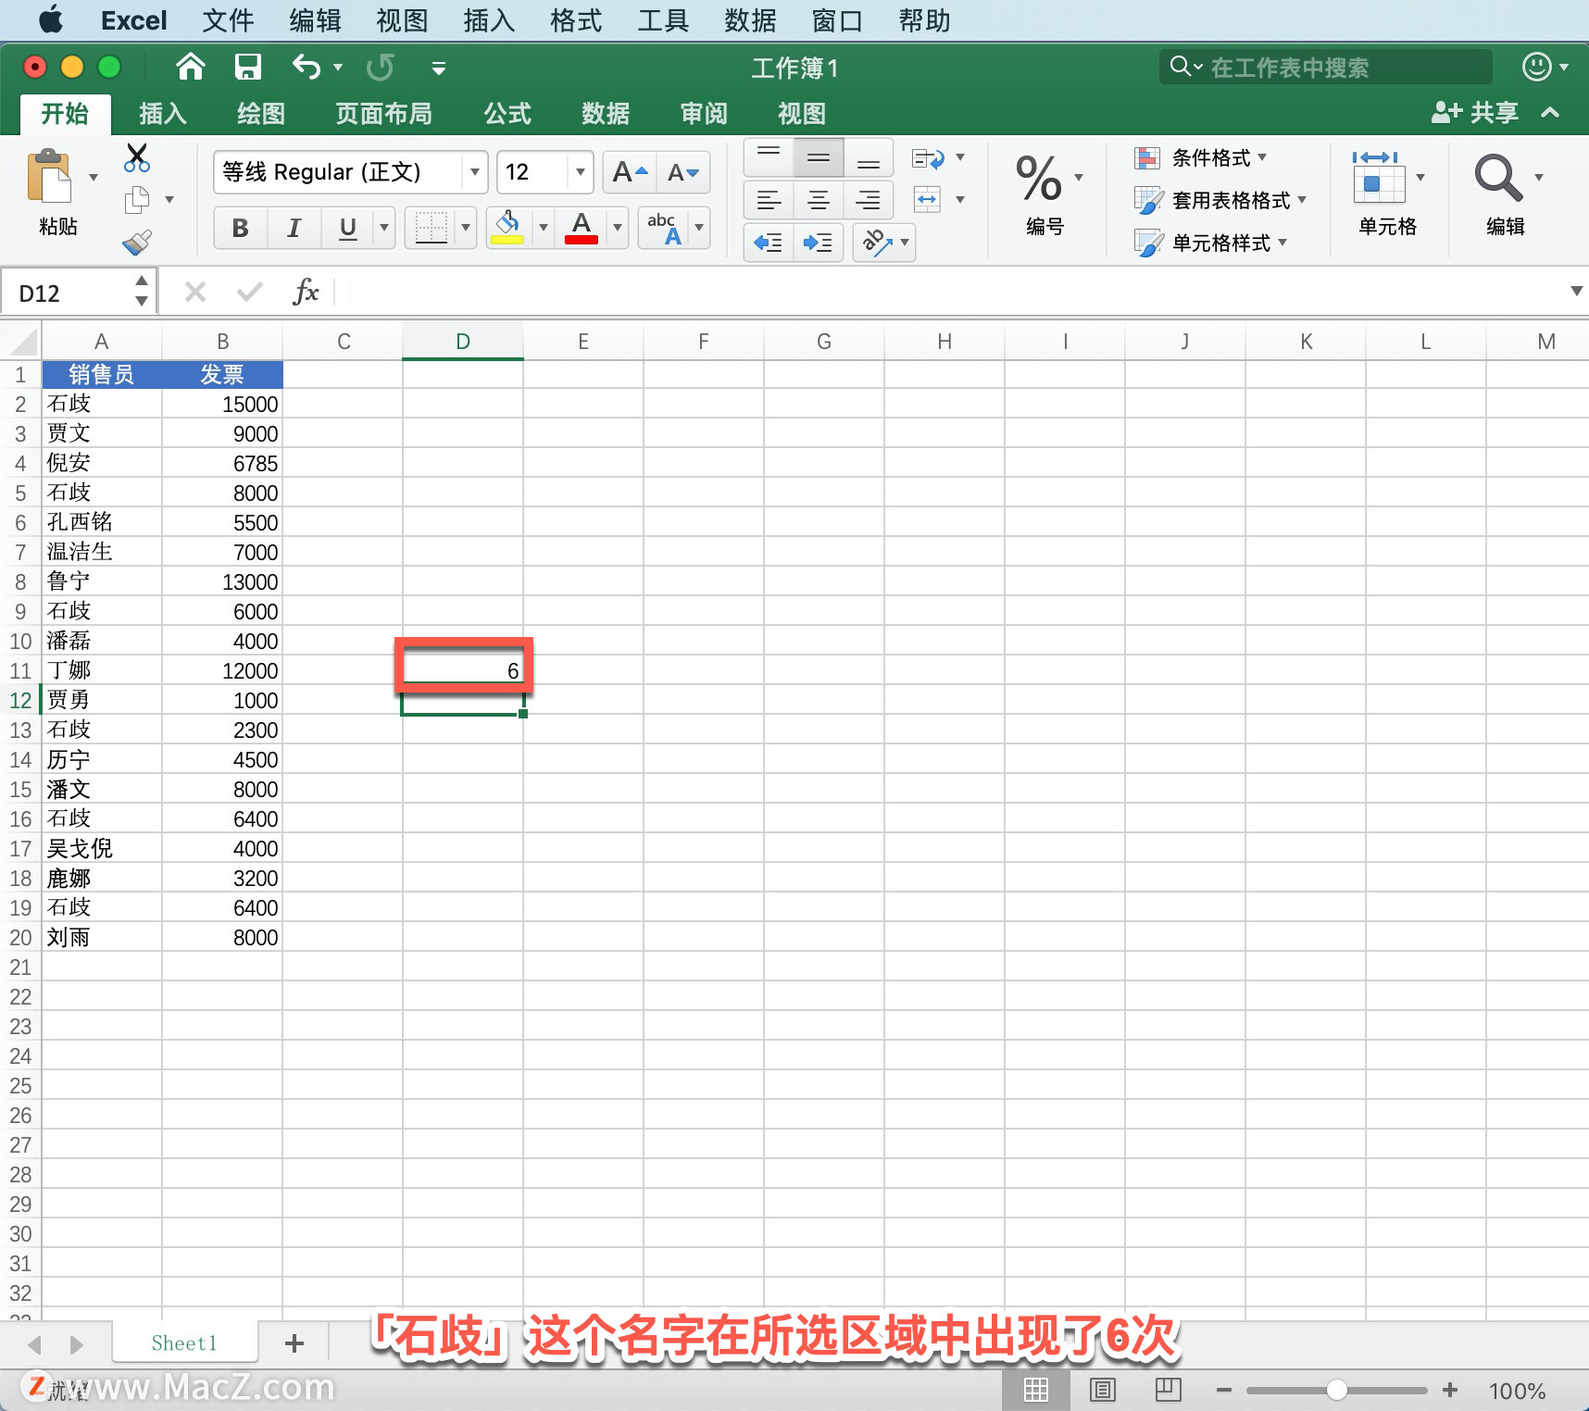1589x1411 pixels.
Task: Click the Cells group icon
Action: click(x=1379, y=176)
